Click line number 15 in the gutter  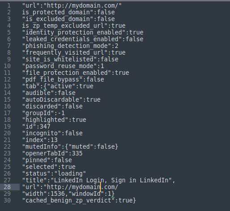tap(7, 99)
